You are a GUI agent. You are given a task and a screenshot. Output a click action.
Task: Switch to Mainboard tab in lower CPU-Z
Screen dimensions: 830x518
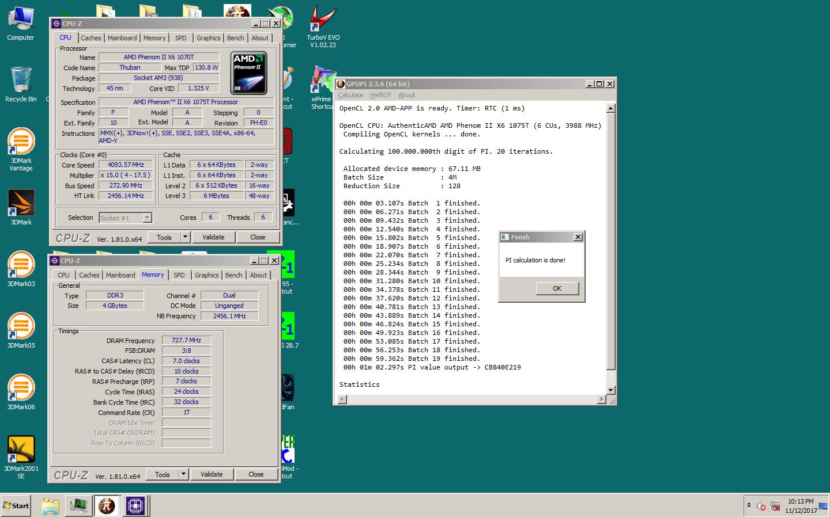[120, 275]
